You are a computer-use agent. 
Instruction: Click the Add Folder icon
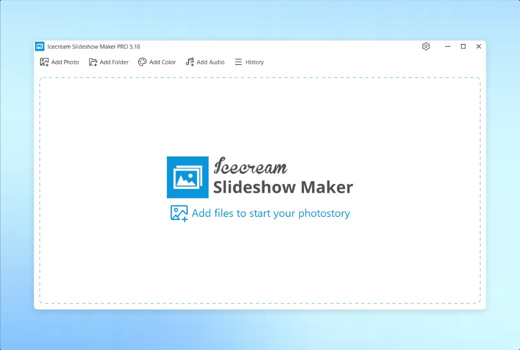[x=93, y=61]
